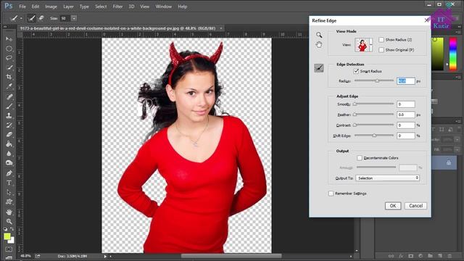464x261 pixels.
Task: Close the open document tab
Action: point(221,28)
